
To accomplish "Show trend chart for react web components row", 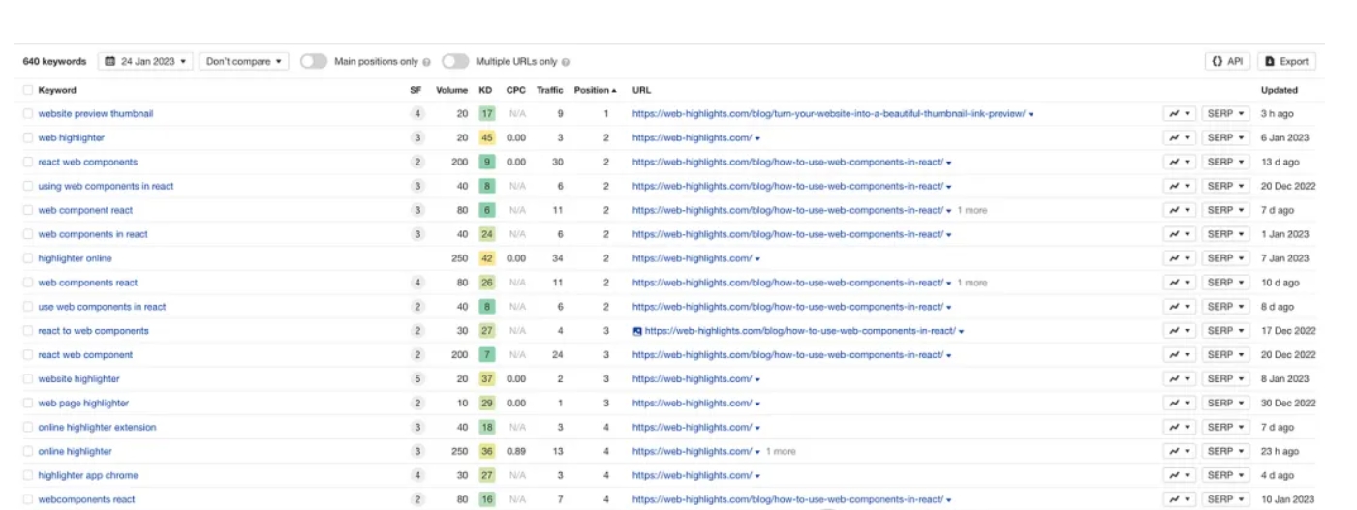I will point(1179,162).
